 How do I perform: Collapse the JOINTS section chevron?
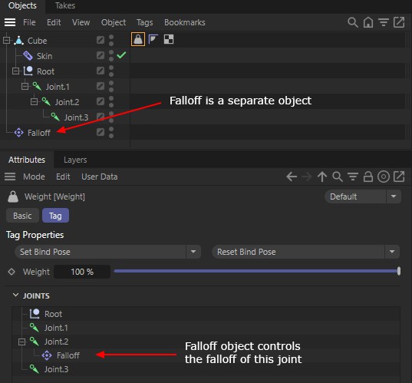point(15,296)
